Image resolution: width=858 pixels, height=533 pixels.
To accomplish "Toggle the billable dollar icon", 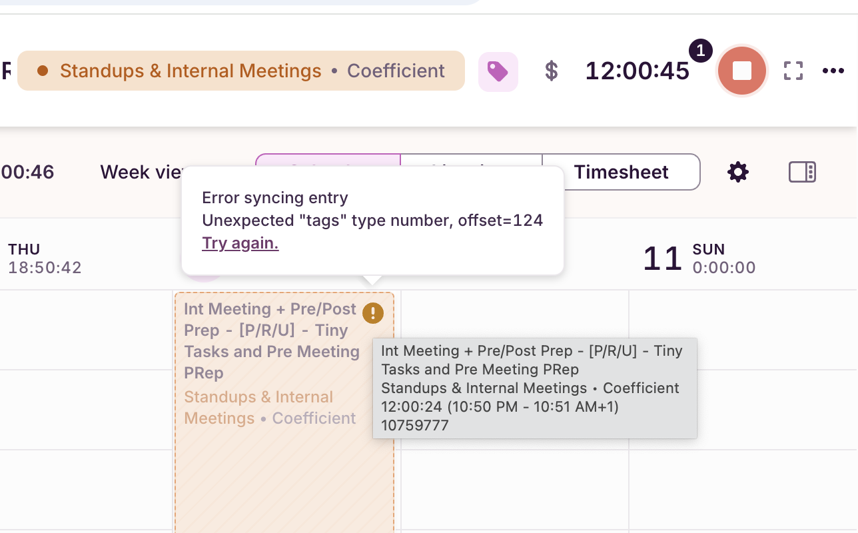I will (552, 71).
